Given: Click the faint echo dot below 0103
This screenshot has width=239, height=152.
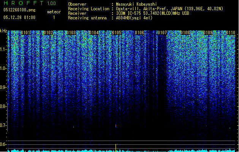Looking at the screenshot, I should (x=73, y=127).
